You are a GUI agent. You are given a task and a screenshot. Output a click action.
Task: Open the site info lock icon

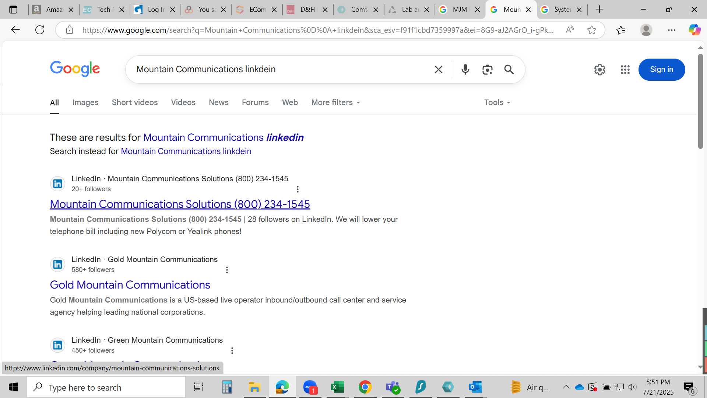coord(70,30)
